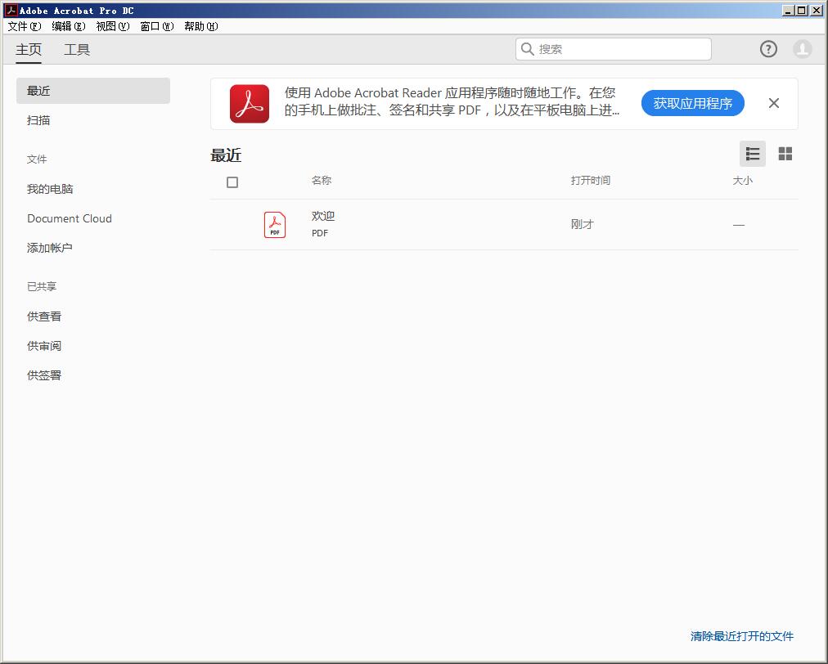Click the 刚才 opened-time cell

click(x=583, y=224)
